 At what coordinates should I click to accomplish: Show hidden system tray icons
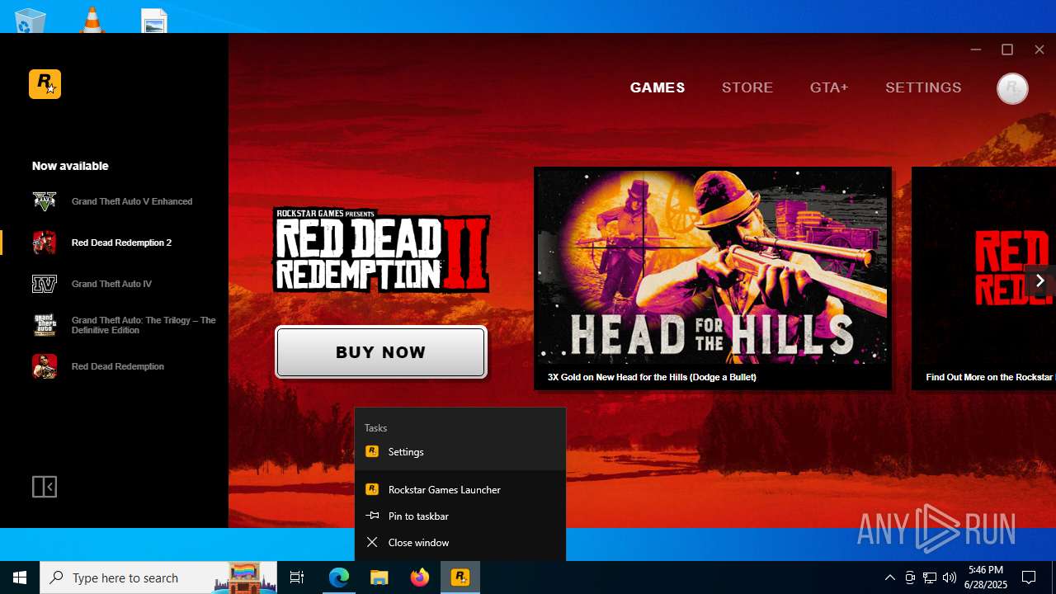point(889,577)
